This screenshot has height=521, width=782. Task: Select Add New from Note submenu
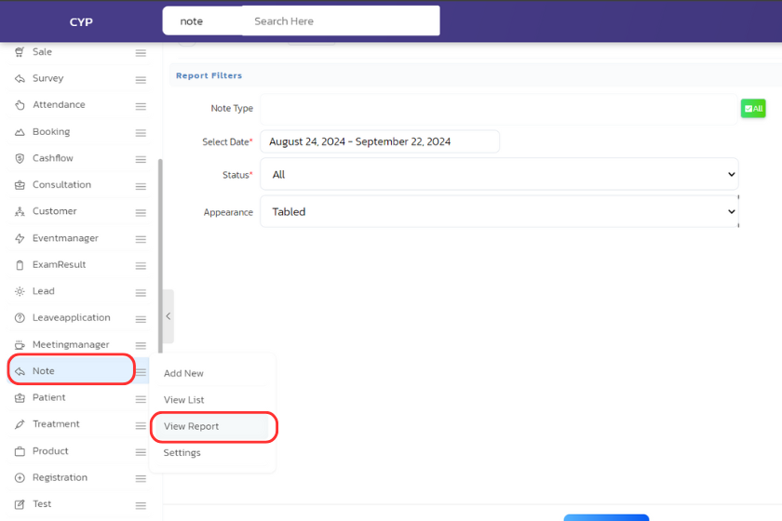[x=183, y=373]
